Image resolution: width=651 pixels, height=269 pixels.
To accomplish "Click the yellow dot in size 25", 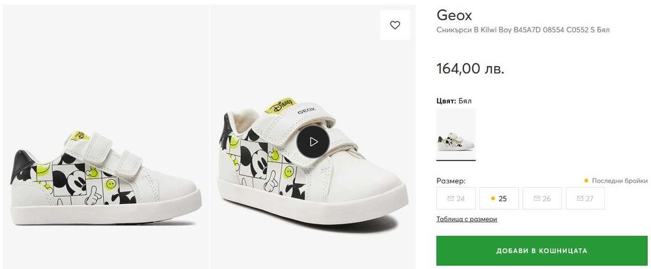I will [x=493, y=199].
